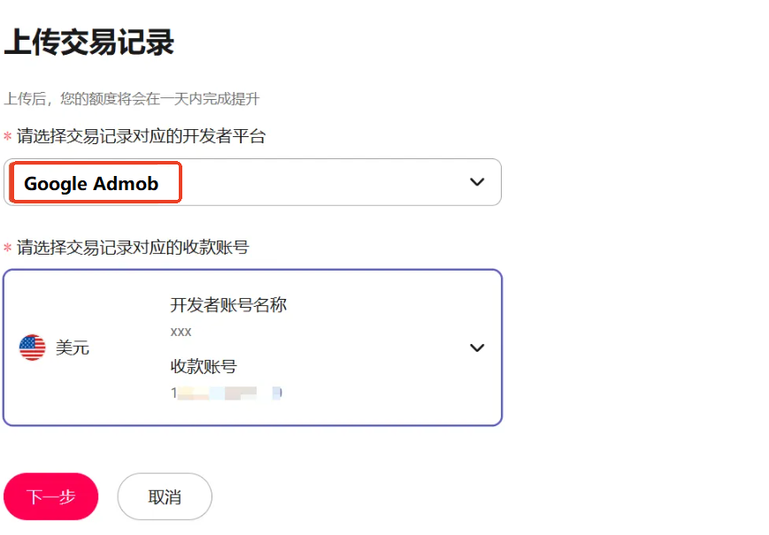The width and height of the screenshot is (769, 535).
Task: Click the hint text about 额度 upgrade
Action: [131, 98]
